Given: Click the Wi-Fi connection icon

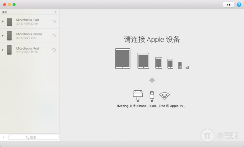Looking at the screenshot, I should click(164, 96).
